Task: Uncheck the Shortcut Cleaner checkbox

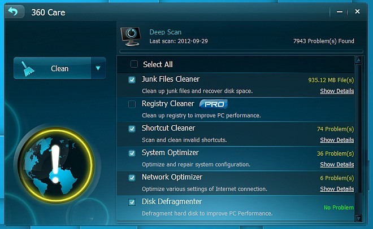Action: pos(132,129)
